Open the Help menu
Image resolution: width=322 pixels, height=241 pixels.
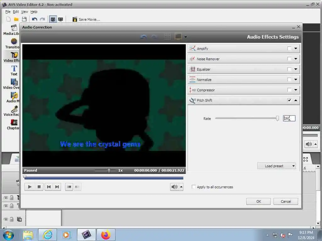click(x=34, y=12)
